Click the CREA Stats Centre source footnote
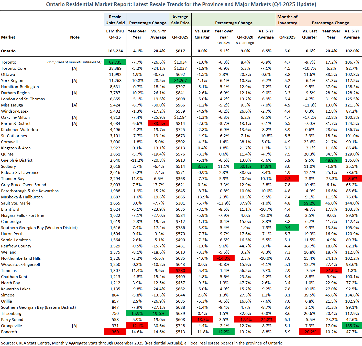 click(x=141, y=343)
